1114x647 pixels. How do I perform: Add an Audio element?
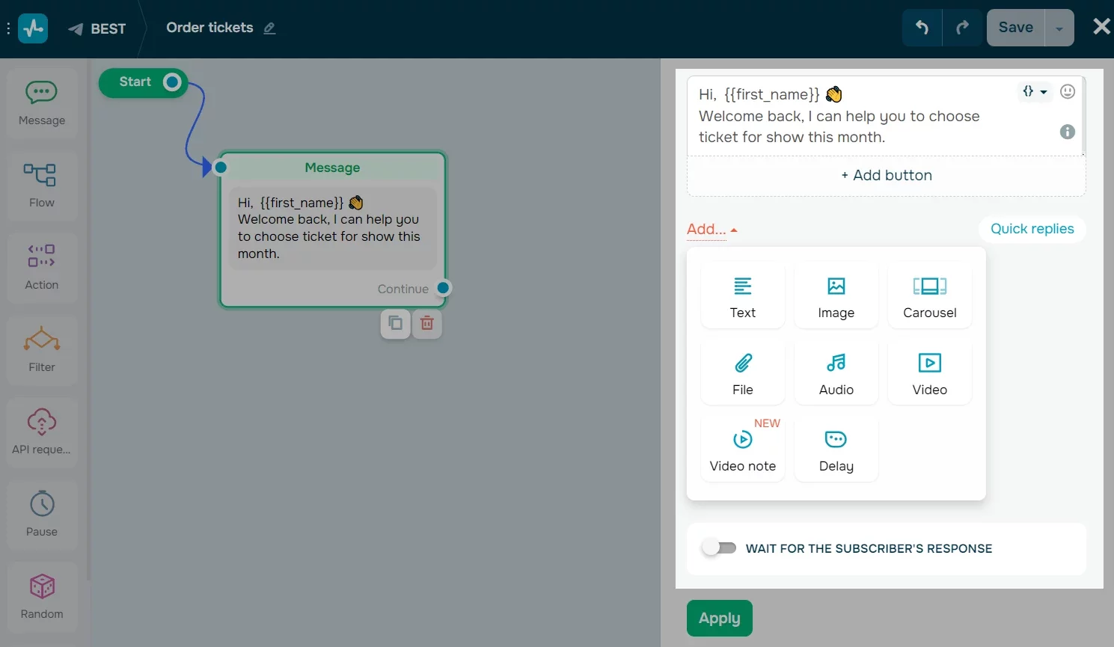point(836,373)
